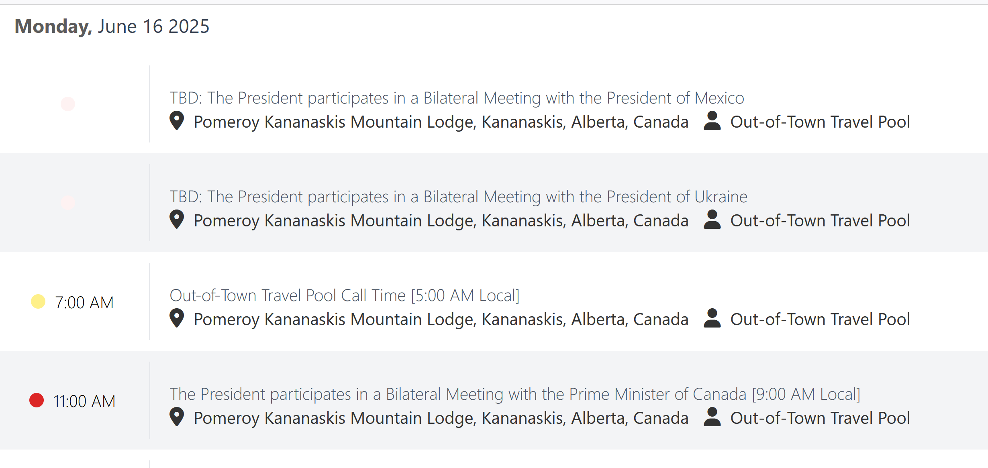Click person icon in Call Time row
The width and height of the screenshot is (988, 468).
click(712, 318)
